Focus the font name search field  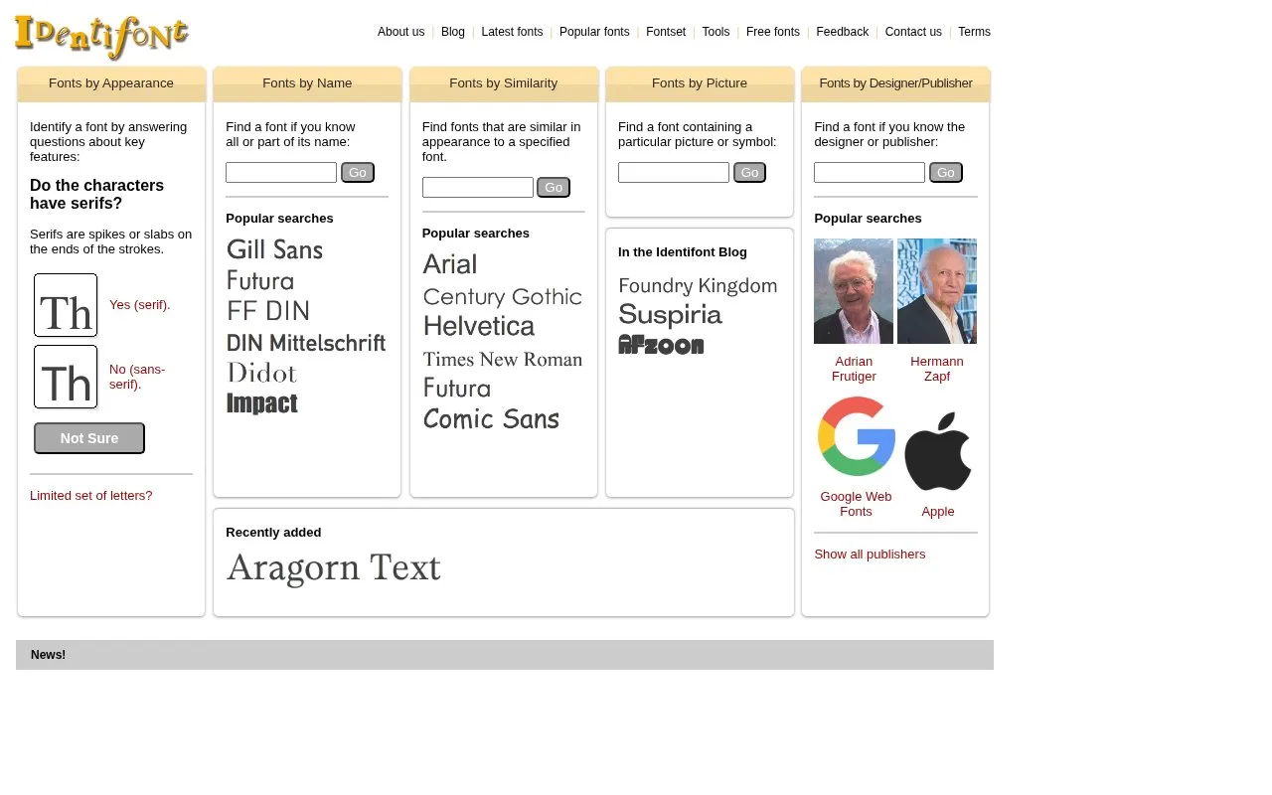tap(281, 173)
